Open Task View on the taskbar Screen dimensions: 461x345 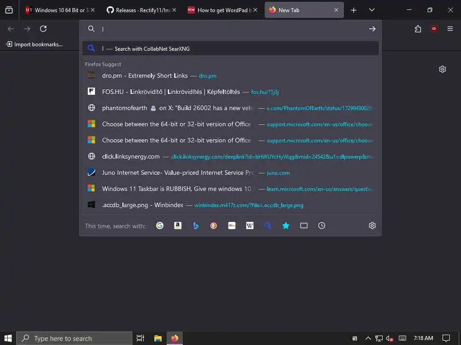pyautogui.click(x=140, y=338)
